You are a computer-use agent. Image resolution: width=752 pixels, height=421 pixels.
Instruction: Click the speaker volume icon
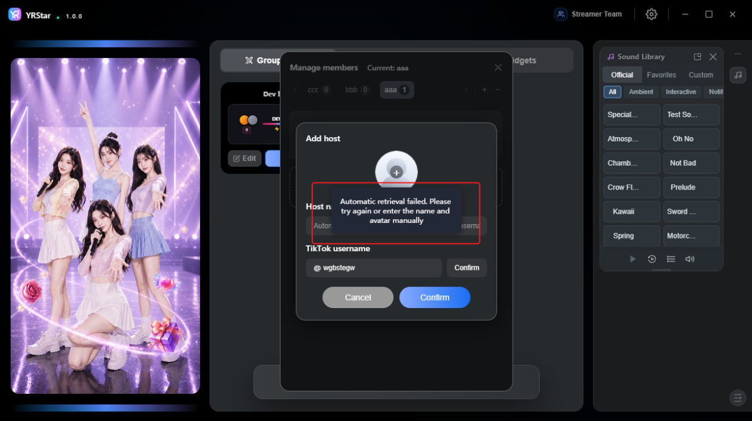click(x=690, y=259)
